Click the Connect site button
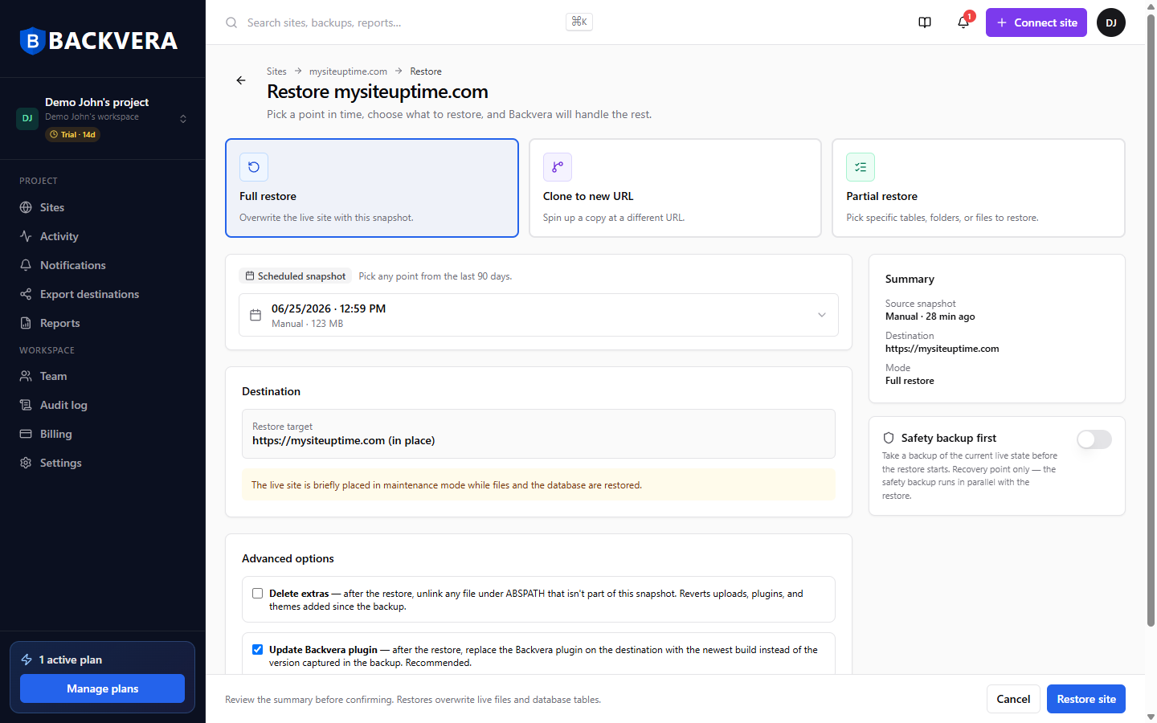The image size is (1157, 723). [x=1036, y=22]
